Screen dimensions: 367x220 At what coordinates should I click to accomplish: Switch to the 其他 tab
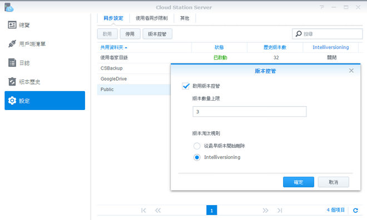pyautogui.click(x=185, y=18)
